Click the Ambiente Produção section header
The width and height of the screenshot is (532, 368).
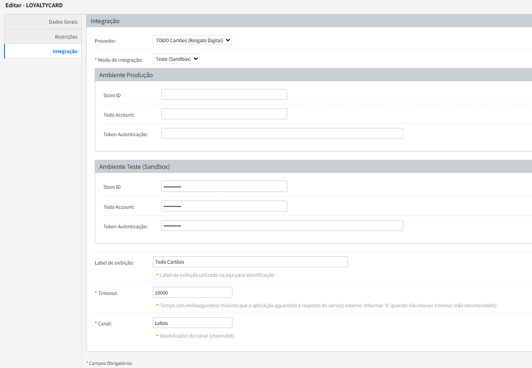coord(126,75)
